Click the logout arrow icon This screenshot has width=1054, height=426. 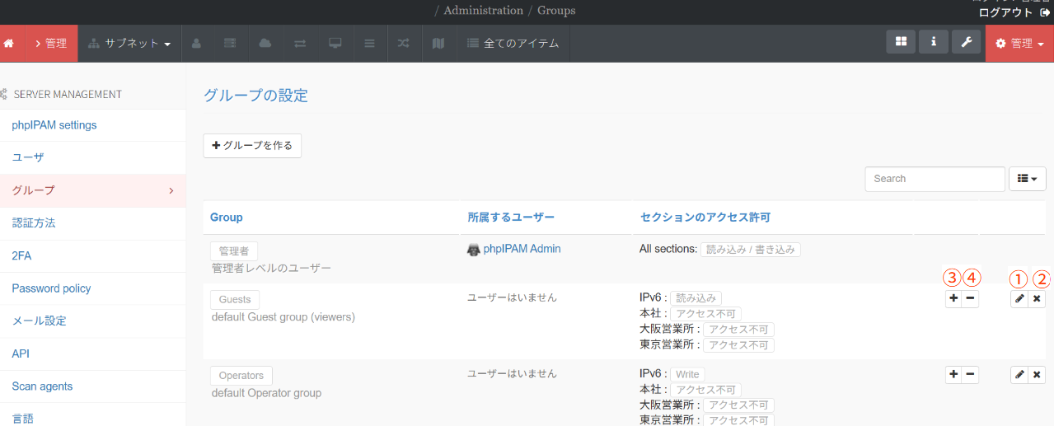click(x=1044, y=12)
